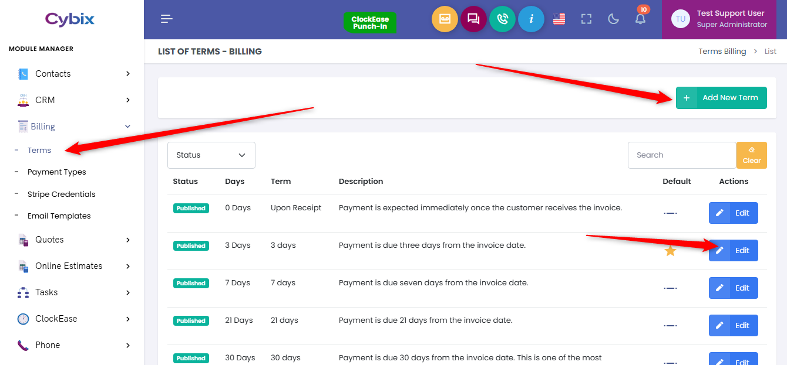Click Test Support User name
The image size is (787, 365).
[731, 13]
